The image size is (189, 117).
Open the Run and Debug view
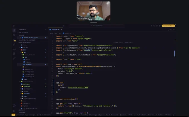pyautogui.click(x=14, y=44)
